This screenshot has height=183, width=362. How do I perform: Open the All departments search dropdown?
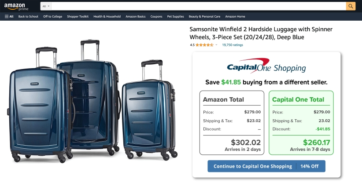pyautogui.click(x=46, y=6)
